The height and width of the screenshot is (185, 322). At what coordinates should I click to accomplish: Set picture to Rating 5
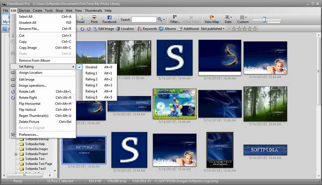point(91,97)
